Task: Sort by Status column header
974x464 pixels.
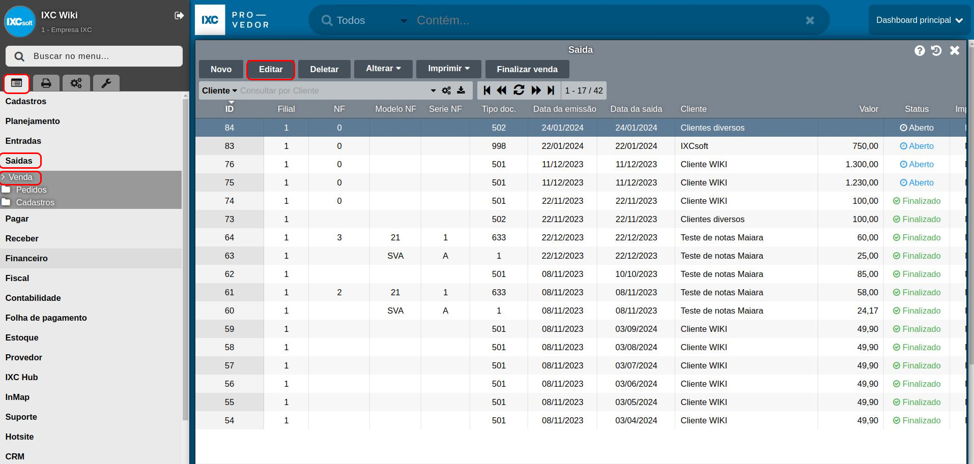Action: 916,109
